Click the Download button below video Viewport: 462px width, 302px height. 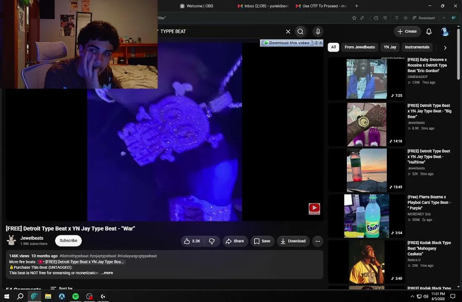pos(293,241)
